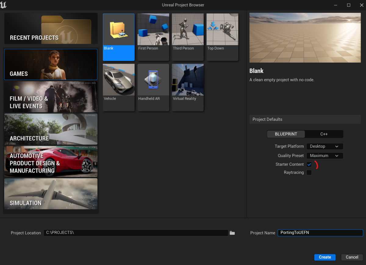Click the Blank template preview image
This screenshot has width=366, height=265.
[305, 38]
